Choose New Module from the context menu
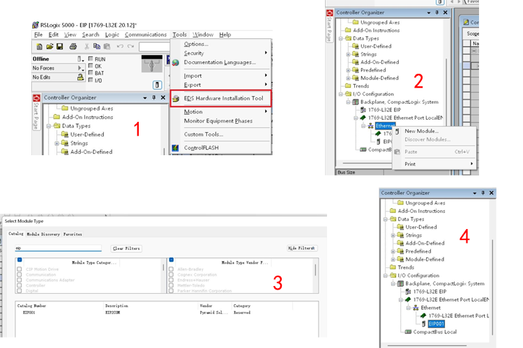Screen dimensions: 523x348 click(421, 131)
